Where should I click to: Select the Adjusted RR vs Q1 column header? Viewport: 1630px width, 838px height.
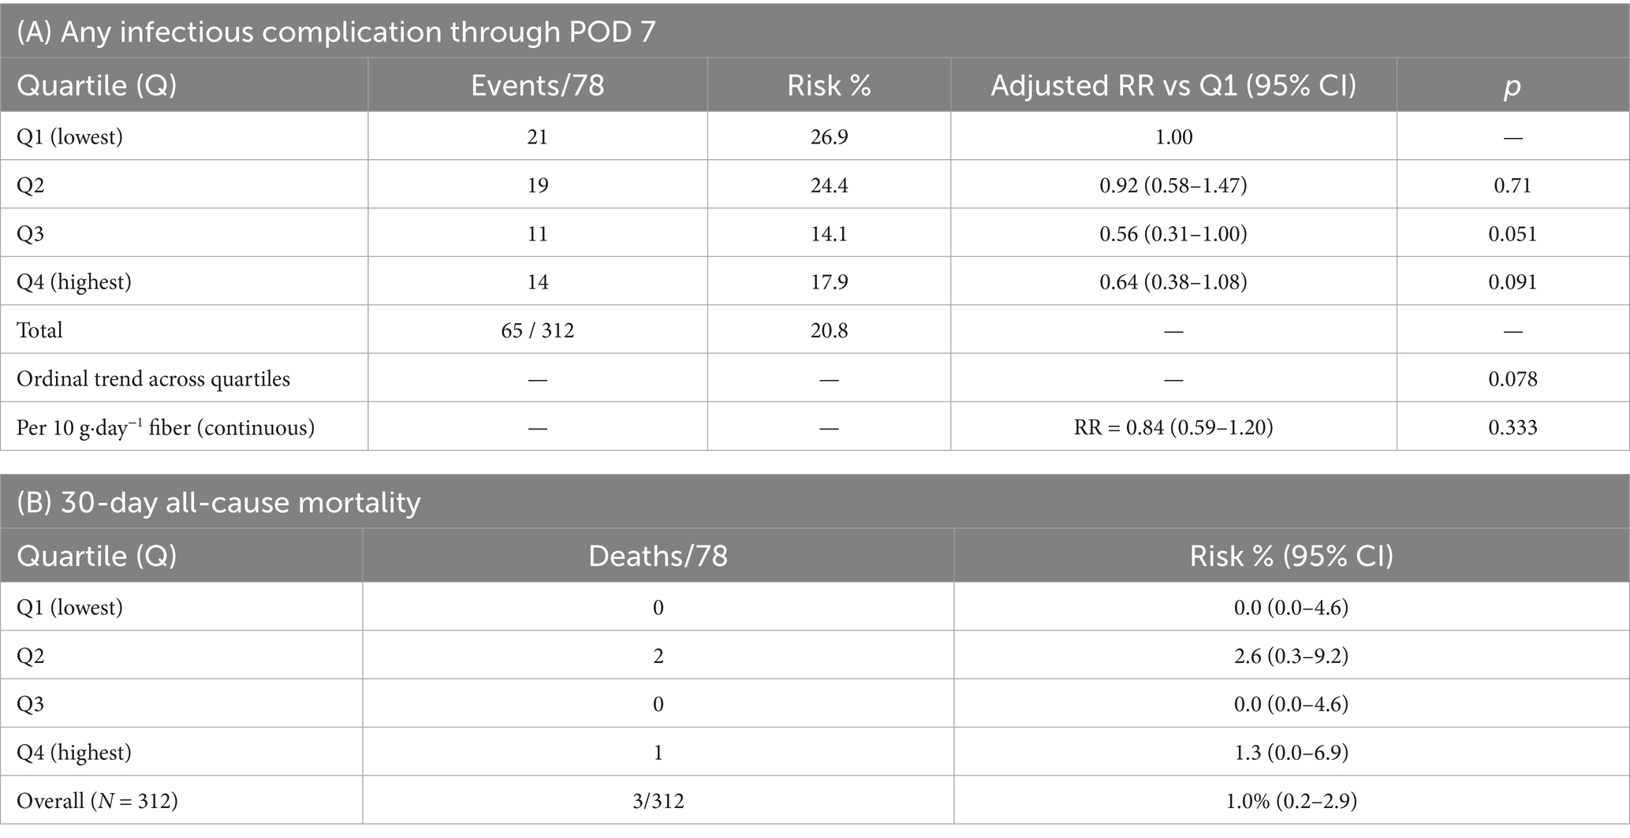[1173, 85]
